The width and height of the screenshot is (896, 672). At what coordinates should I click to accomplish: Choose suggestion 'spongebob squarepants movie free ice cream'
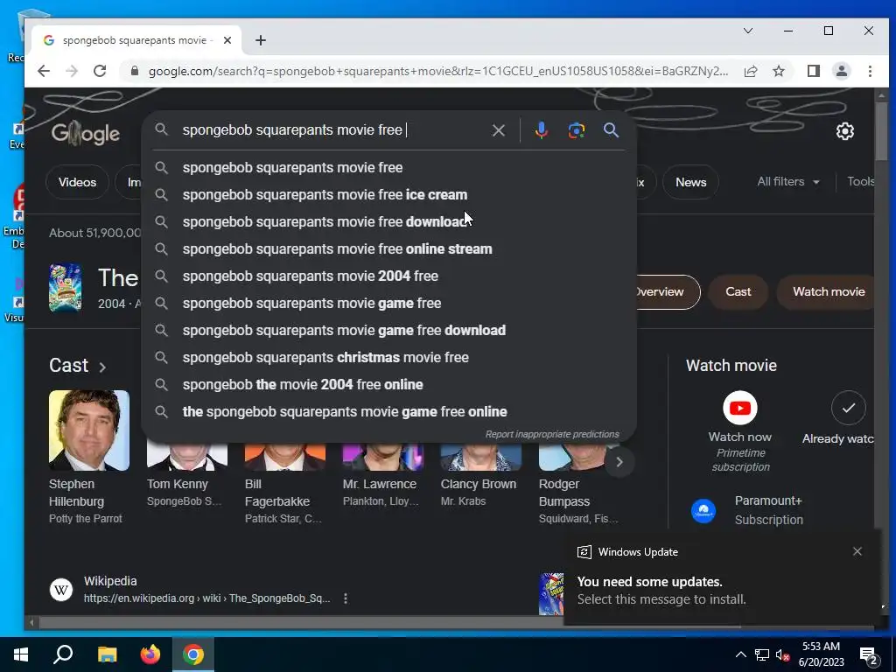coord(388,195)
